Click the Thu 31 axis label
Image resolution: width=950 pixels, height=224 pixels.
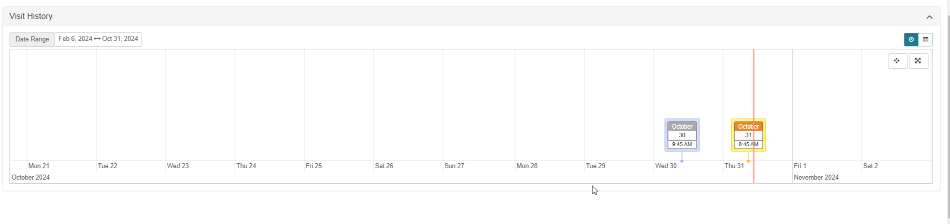point(734,166)
